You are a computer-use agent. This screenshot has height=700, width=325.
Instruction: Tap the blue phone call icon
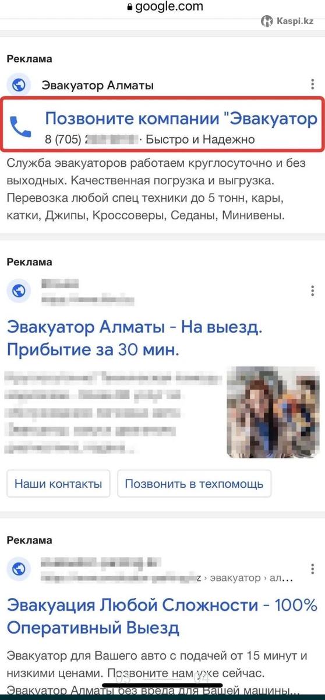coord(21,126)
